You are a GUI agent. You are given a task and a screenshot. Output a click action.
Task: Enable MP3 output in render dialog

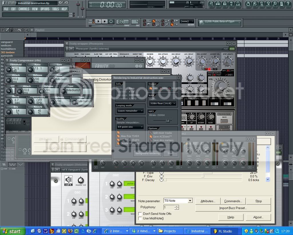160,88
